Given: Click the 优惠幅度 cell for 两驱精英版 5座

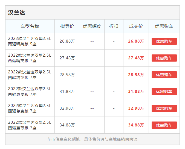Looking at the screenshot, I should click(x=92, y=41).
